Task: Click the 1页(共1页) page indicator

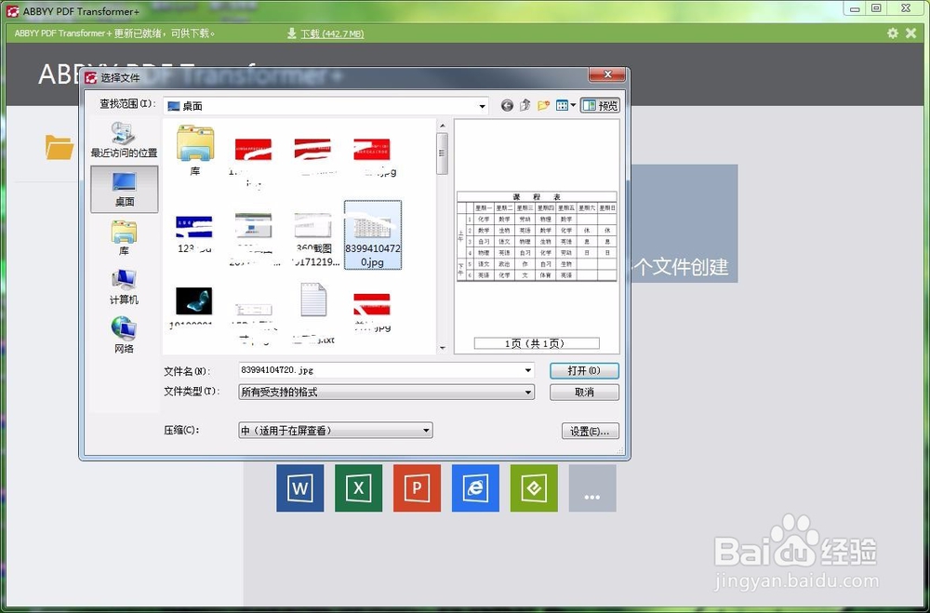Action: 537,343
